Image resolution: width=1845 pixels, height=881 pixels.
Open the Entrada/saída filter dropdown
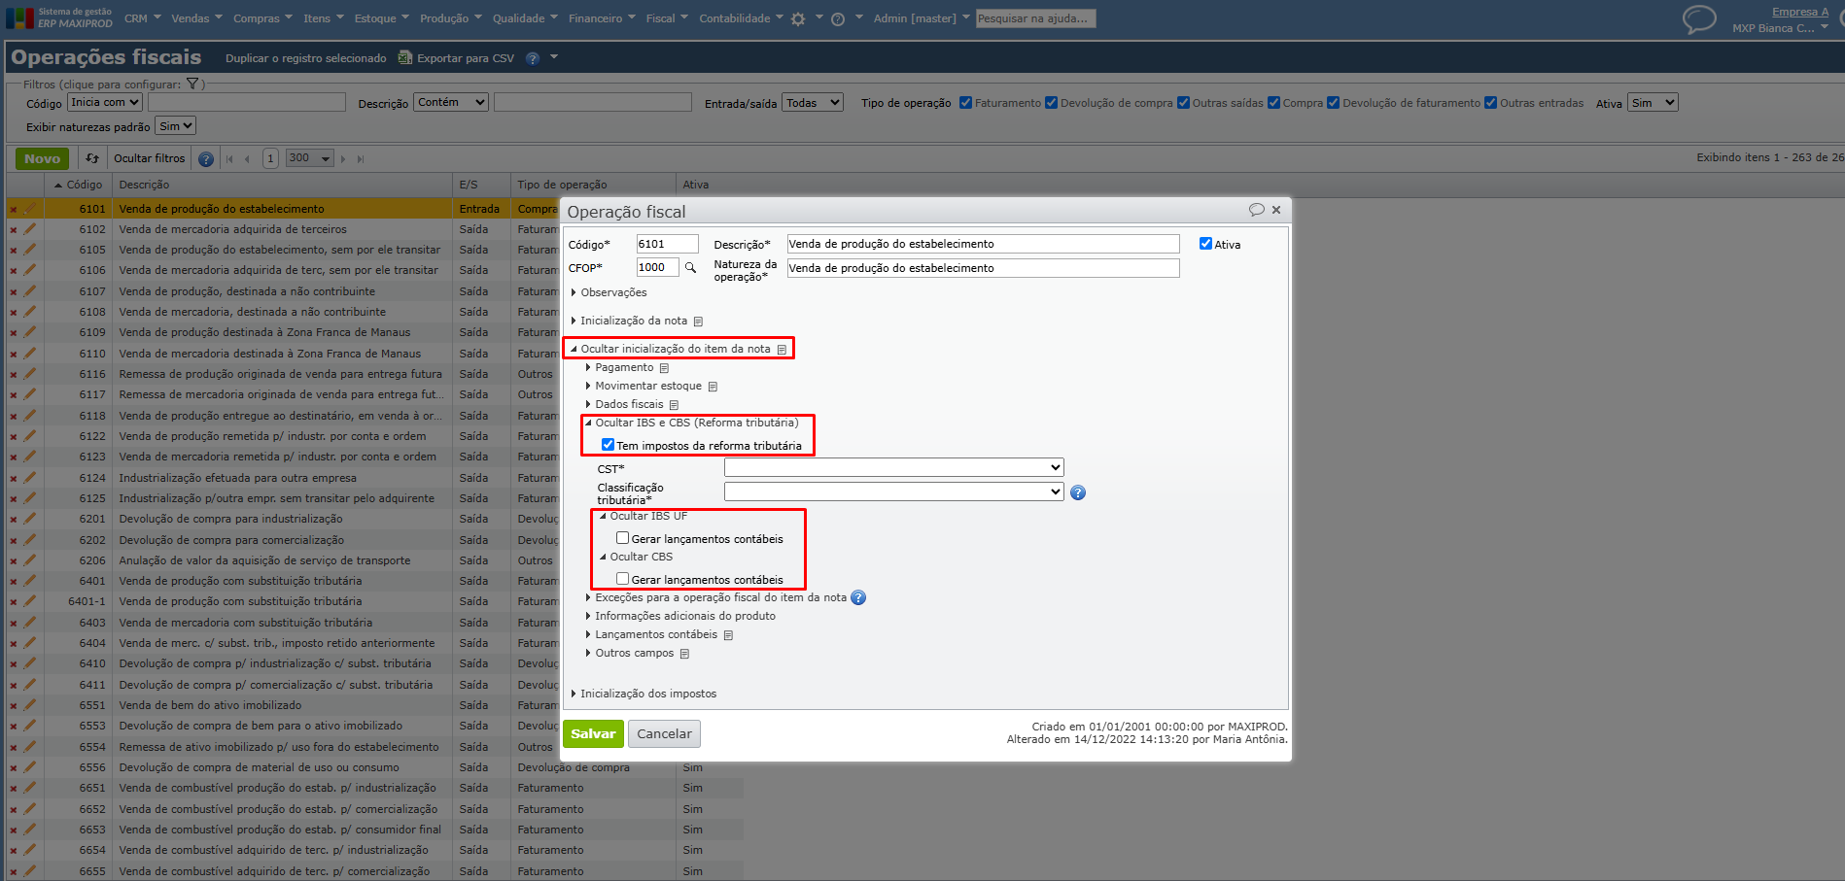click(x=814, y=102)
